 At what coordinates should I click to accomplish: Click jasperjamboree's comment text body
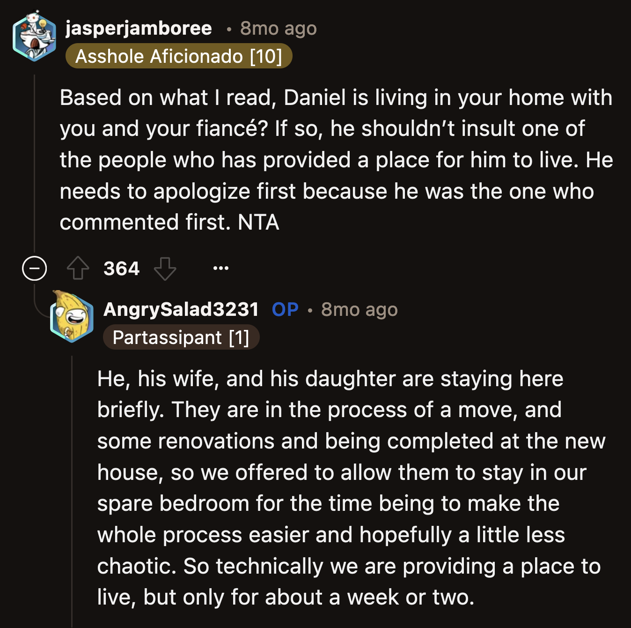328,159
